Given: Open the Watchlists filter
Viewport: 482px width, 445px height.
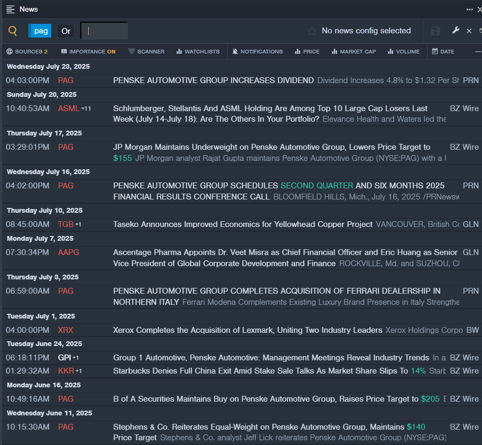Looking at the screenshot, I should 198,51.
